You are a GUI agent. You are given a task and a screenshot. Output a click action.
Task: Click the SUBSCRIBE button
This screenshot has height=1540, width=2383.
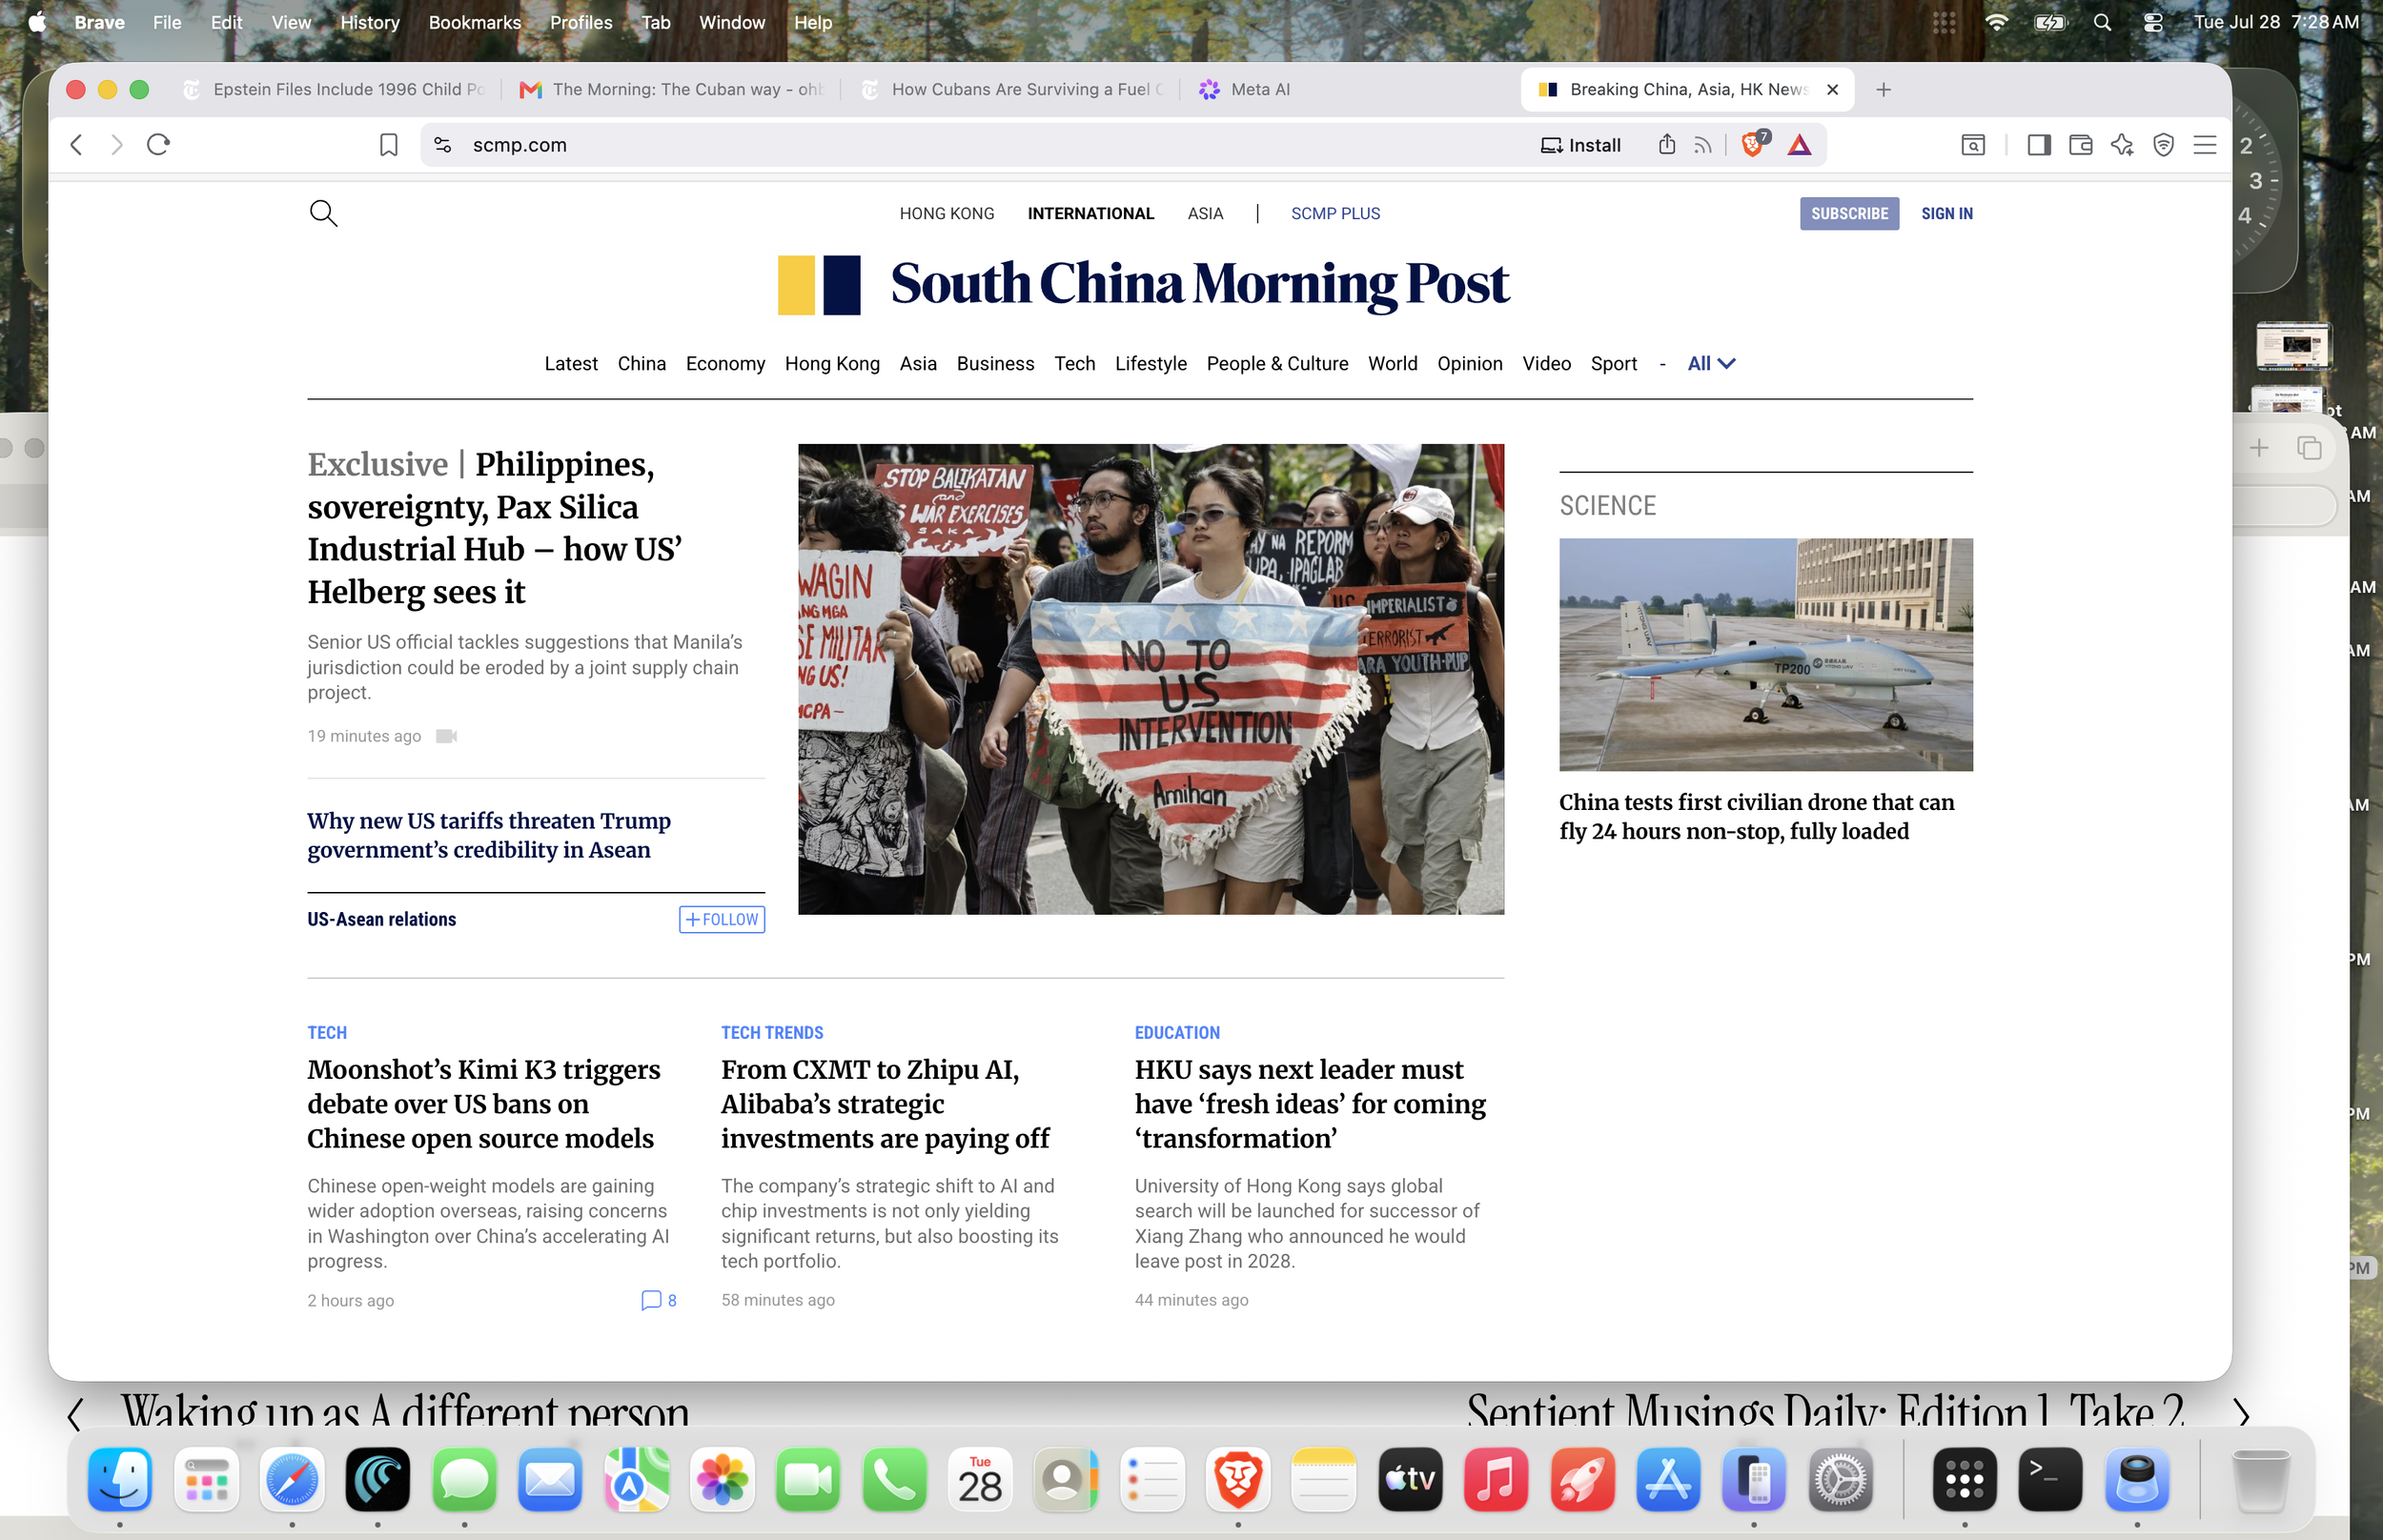(1849, 214)
